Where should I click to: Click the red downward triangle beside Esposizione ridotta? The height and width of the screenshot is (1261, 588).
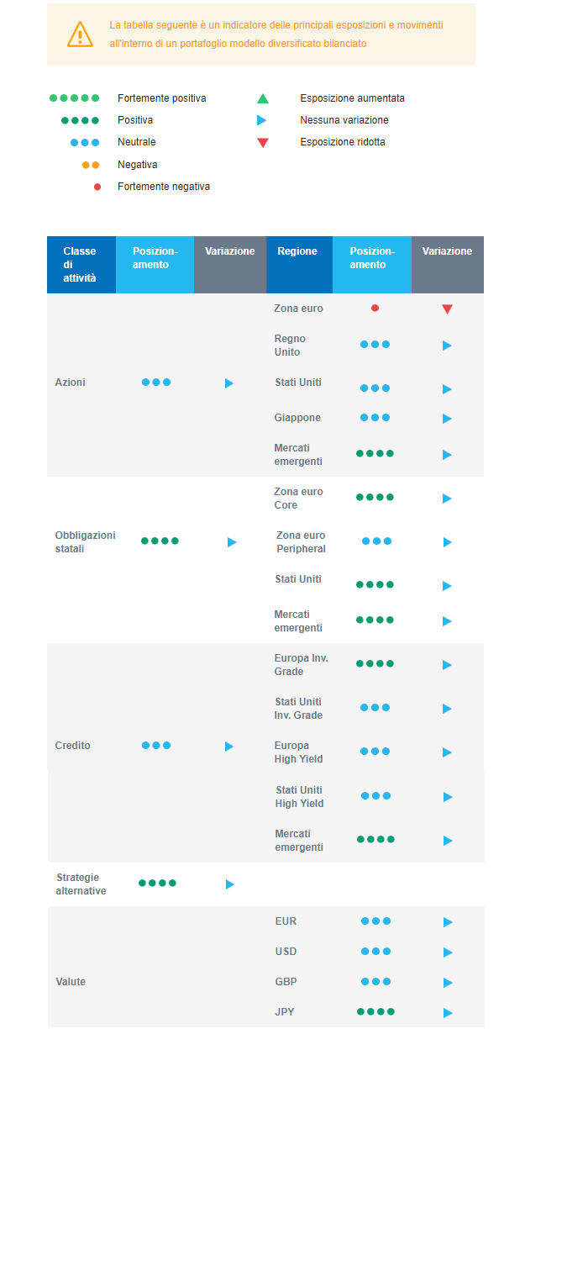coord(263,143)
